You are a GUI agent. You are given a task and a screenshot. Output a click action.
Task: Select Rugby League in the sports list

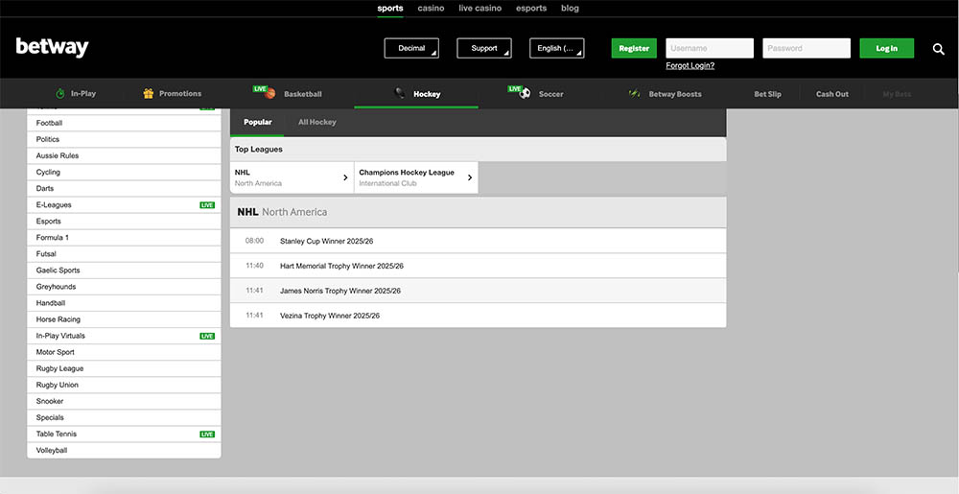click(x=124, y=368)
